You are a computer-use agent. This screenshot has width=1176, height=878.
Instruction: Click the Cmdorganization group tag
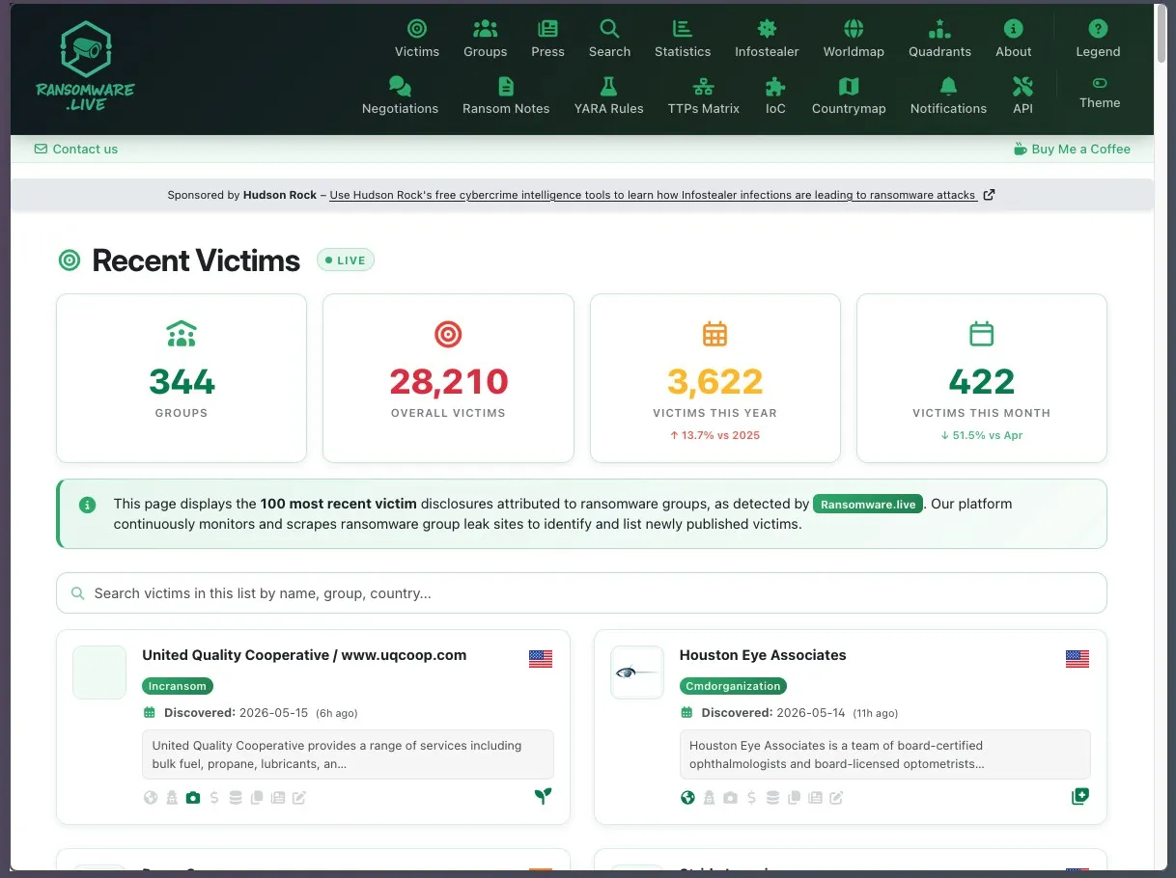point(733,686)
